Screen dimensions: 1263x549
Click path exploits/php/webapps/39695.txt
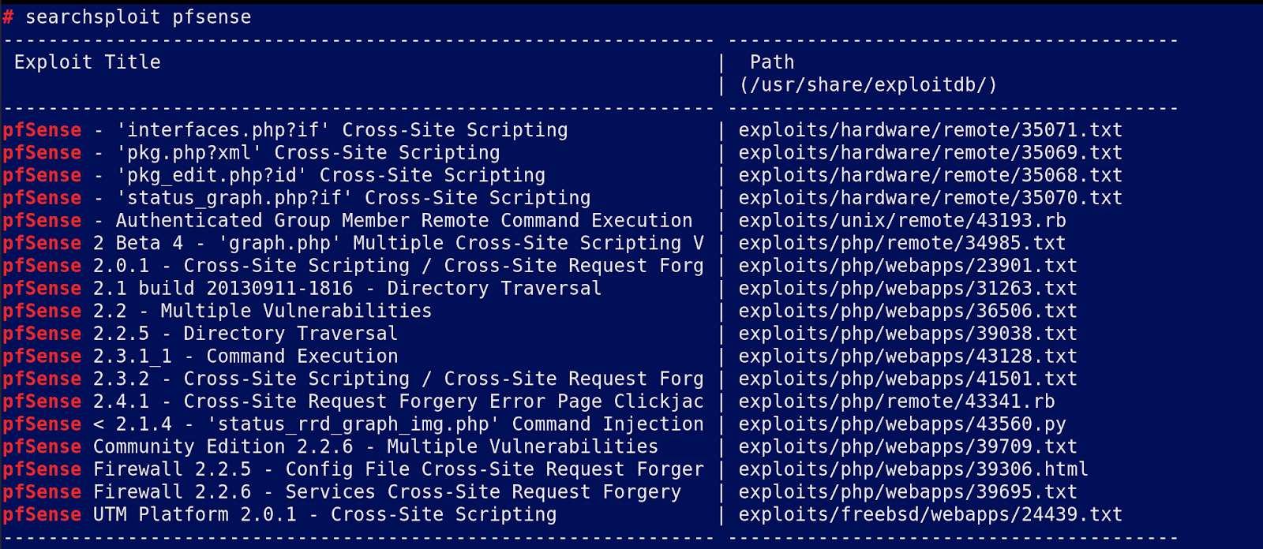point(908,492)
